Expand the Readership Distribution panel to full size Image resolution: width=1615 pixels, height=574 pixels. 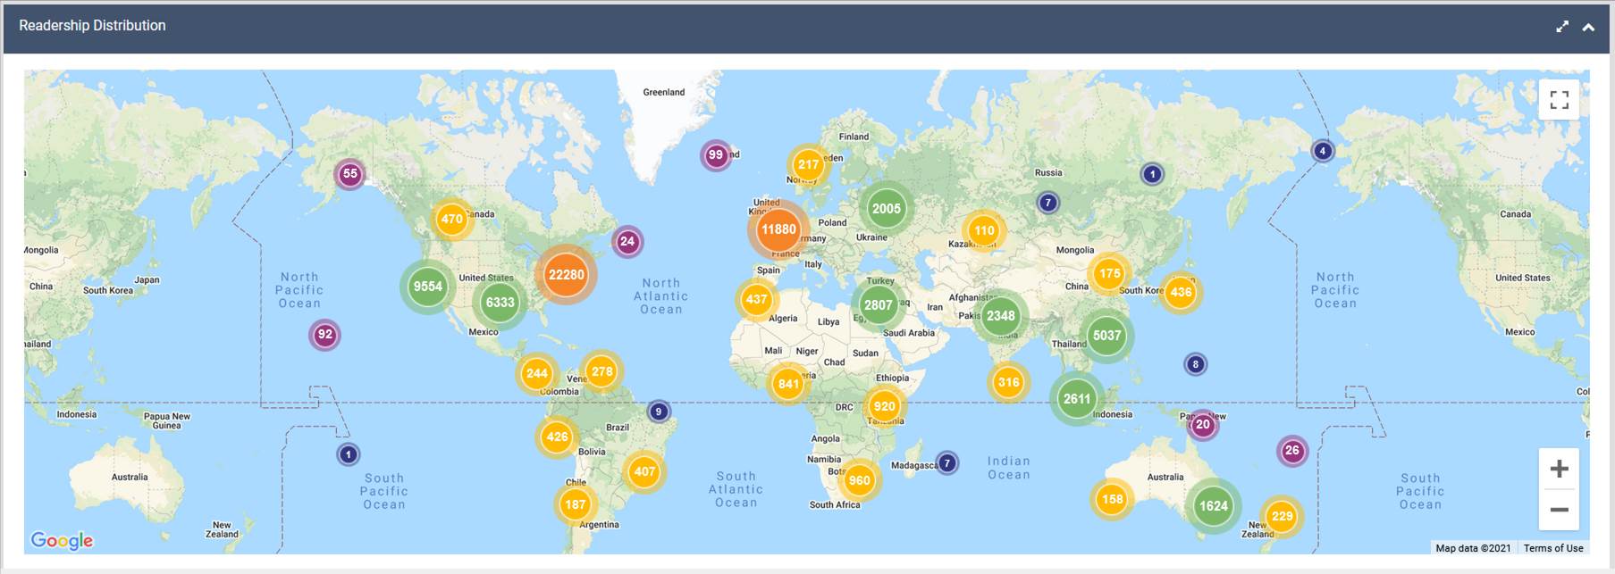point(1561,27)
